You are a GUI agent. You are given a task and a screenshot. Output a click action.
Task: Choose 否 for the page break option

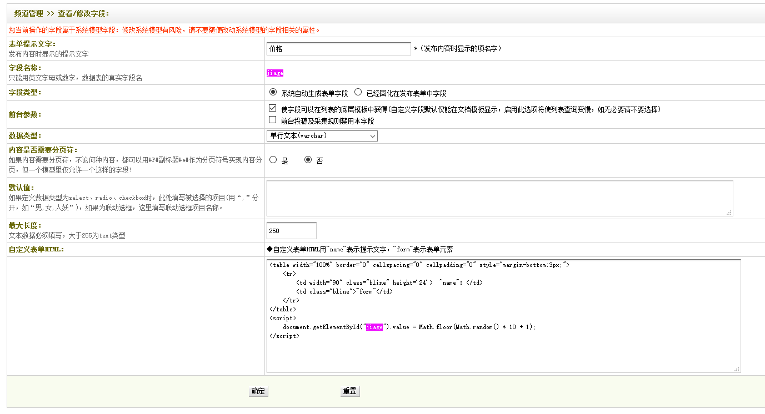(308, 160)
